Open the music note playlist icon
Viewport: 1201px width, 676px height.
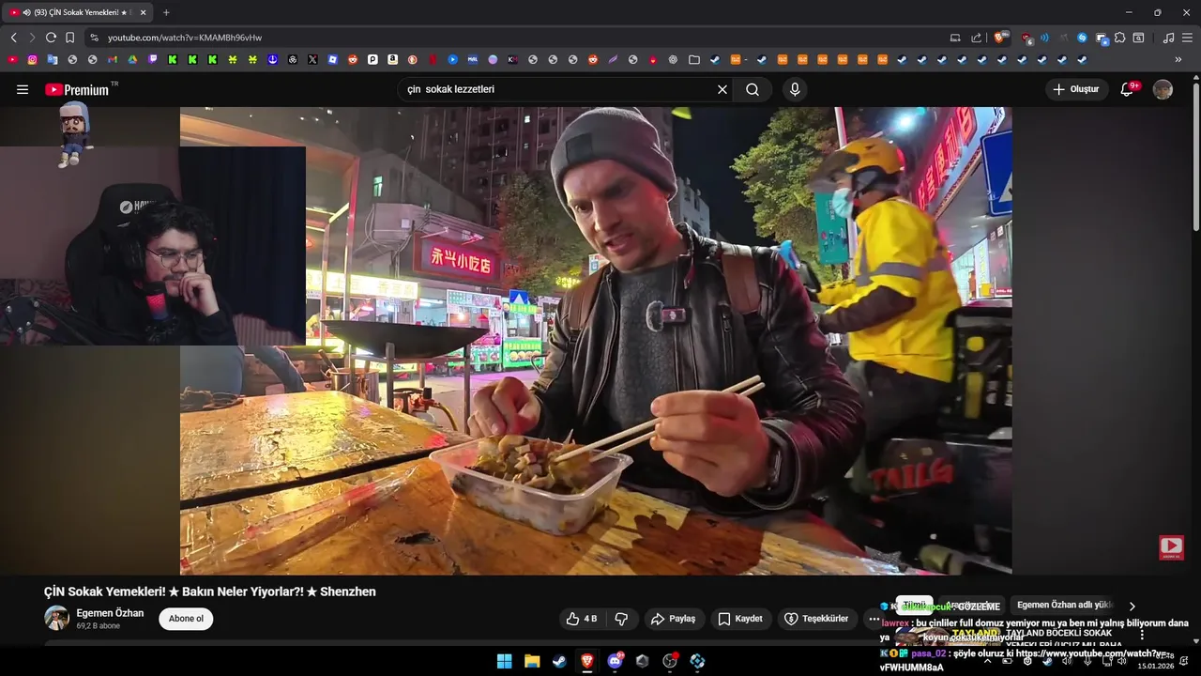click(x=1168, y=38)
